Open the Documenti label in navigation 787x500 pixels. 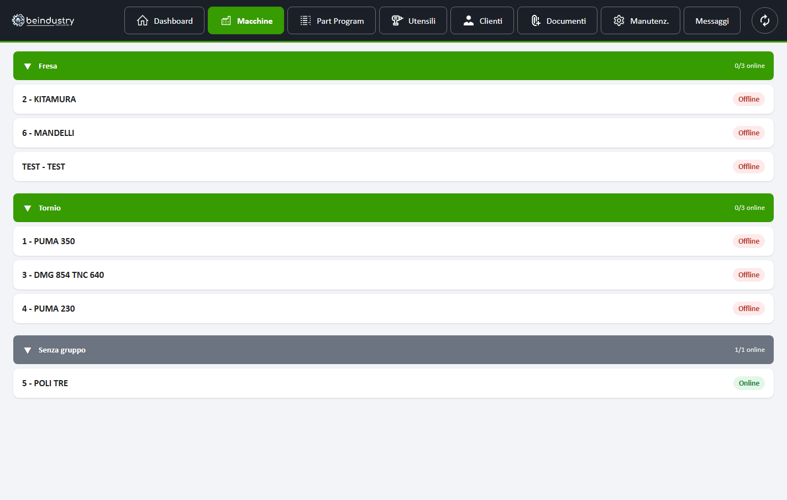coord(566,21)
